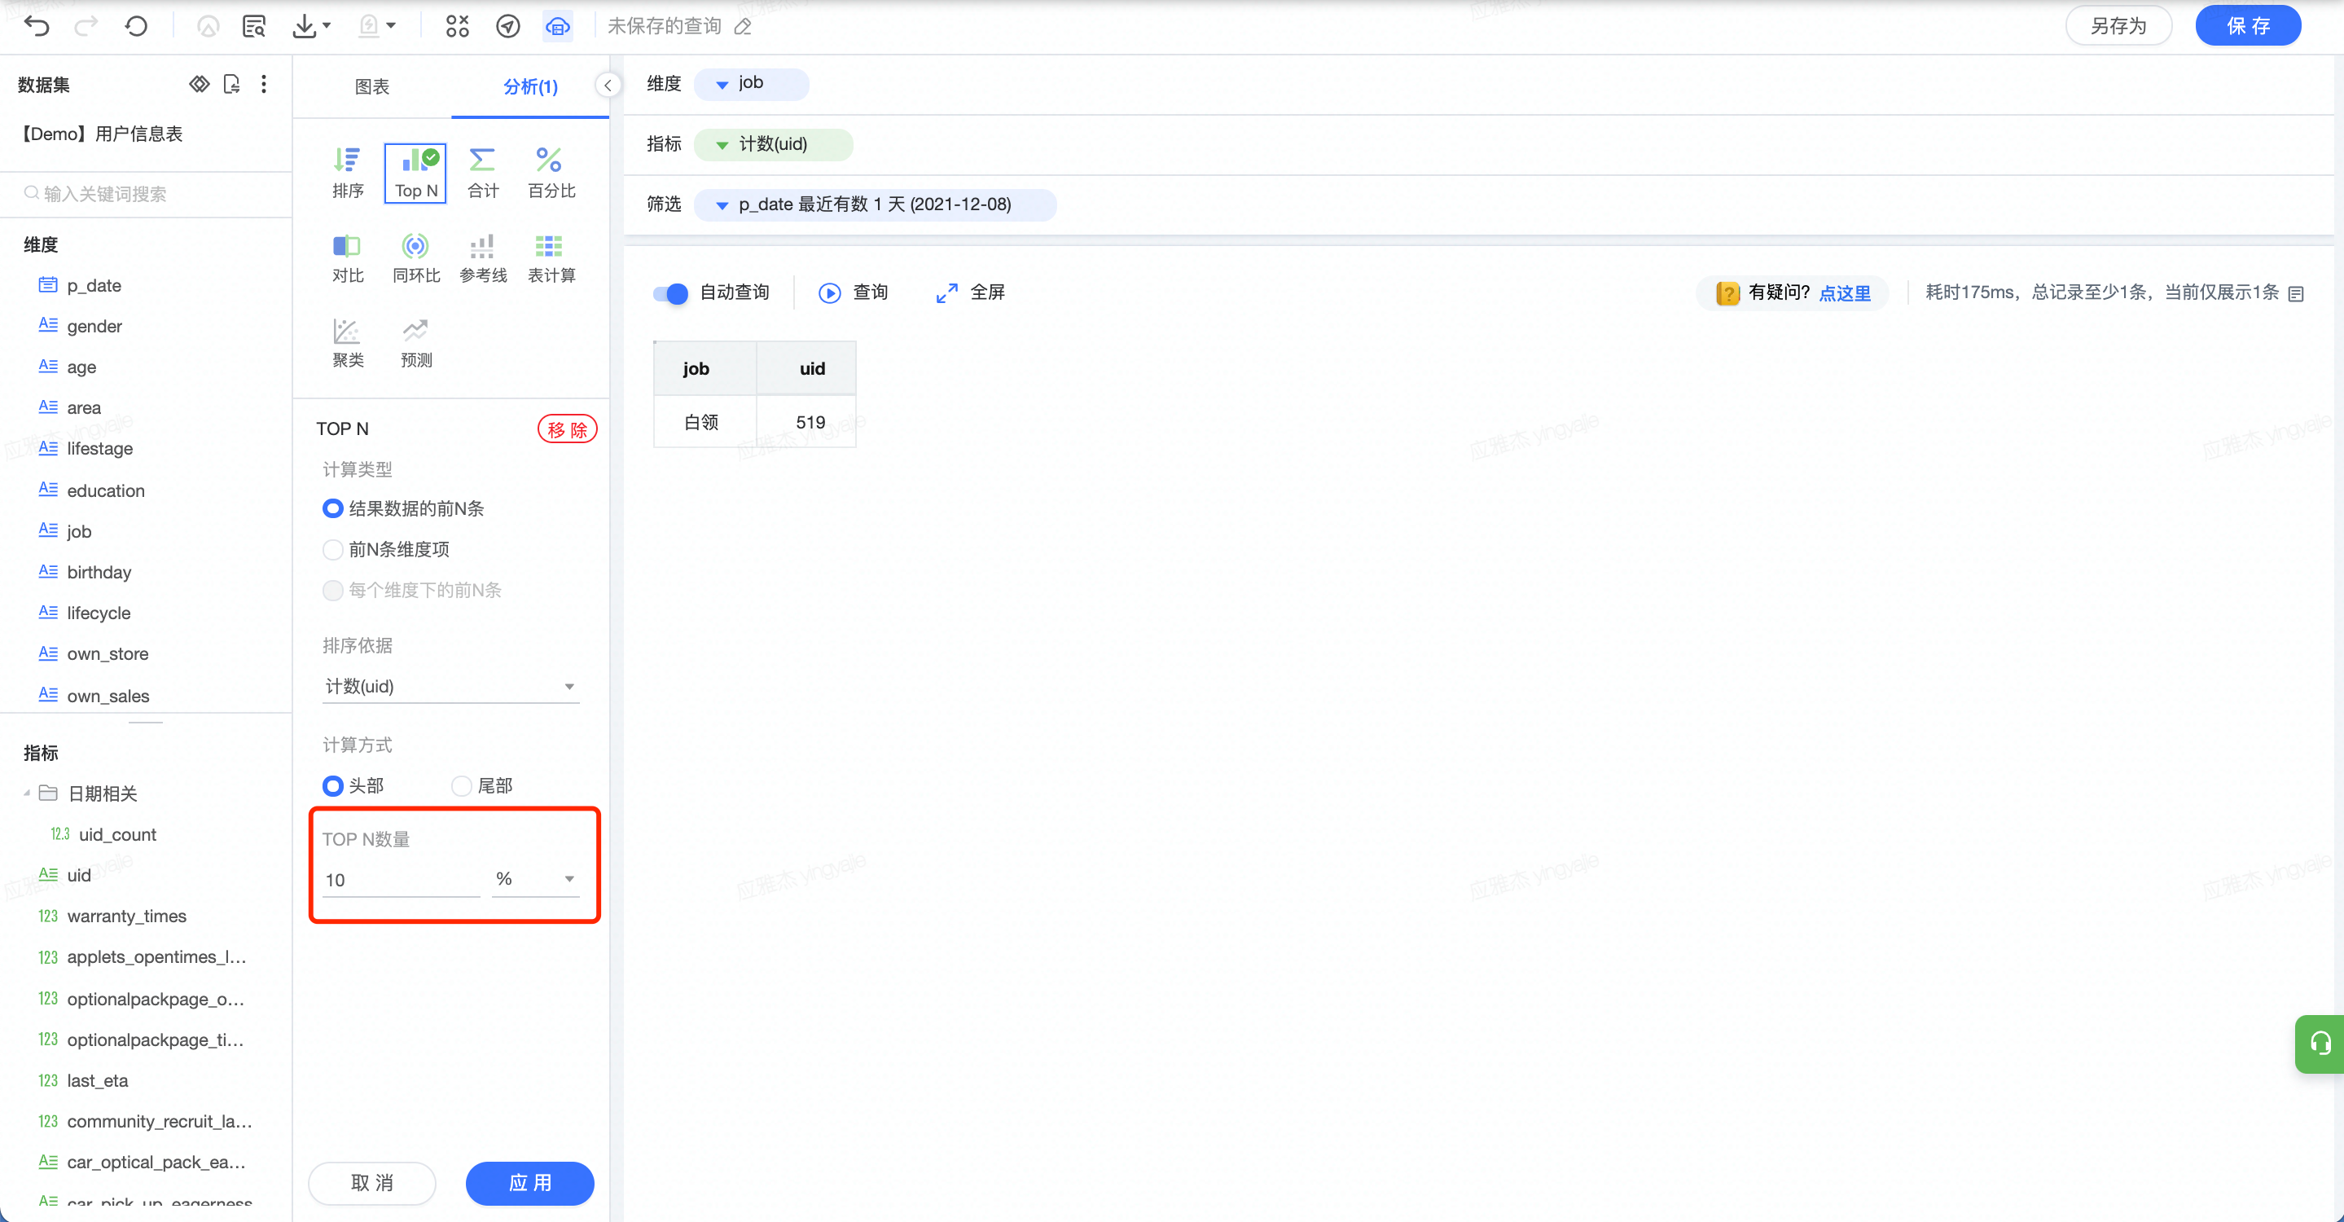This screenshot has width=2344, height=1222.
Task: Open the 排序依据 计数(uid) dropdown
Action: [450, 686]
